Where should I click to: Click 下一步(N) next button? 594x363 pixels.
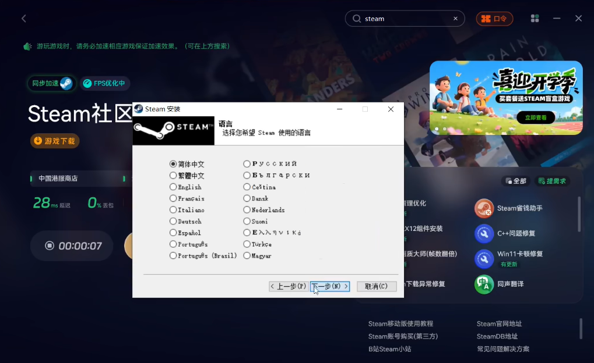click(330, 286)
